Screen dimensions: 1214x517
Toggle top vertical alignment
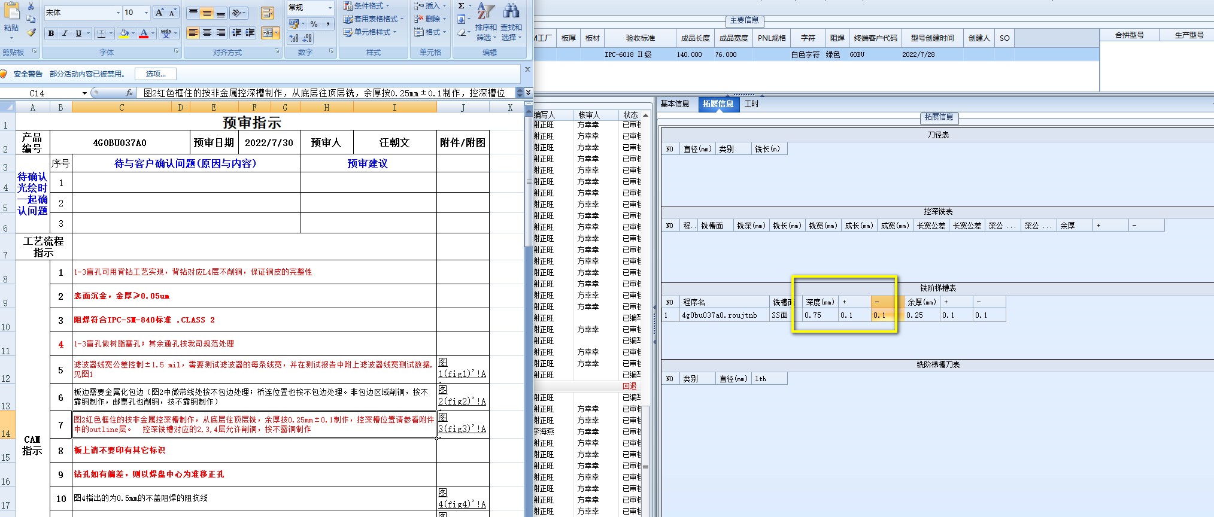pos(193,13)
